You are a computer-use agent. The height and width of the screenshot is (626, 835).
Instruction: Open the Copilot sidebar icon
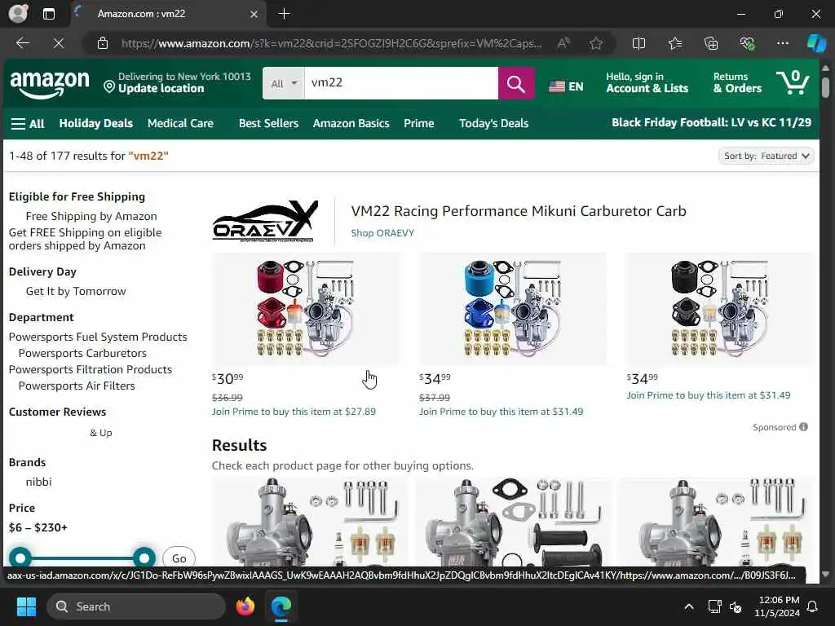[x=816, y=43]
